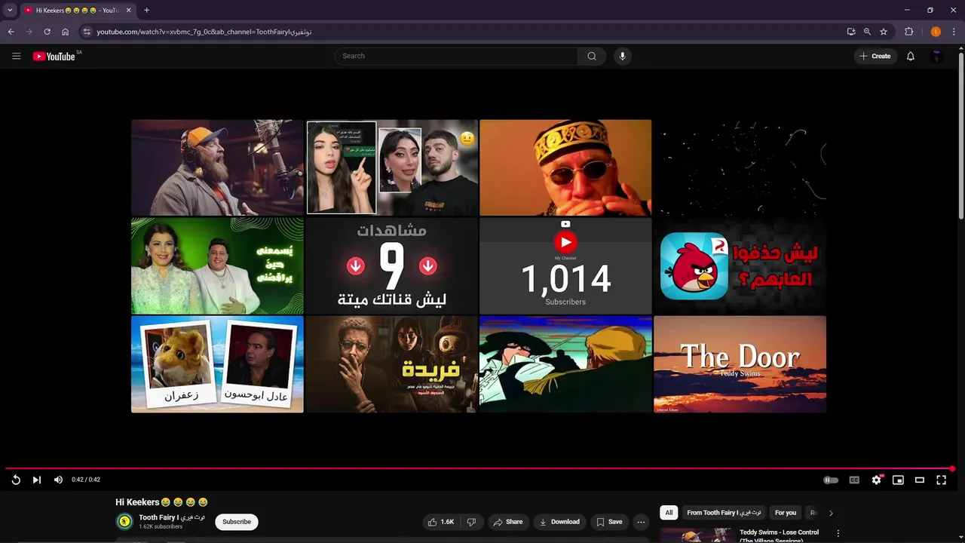The height and width of the screenshot is (543, 965).
Task: Enter full screen mode
Action: point(942,480)
